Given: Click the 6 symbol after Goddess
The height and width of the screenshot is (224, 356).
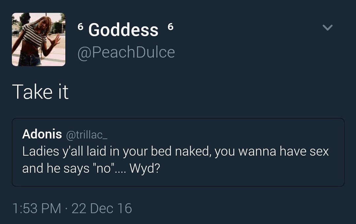Looking at the screenshot, I should 171,27.
